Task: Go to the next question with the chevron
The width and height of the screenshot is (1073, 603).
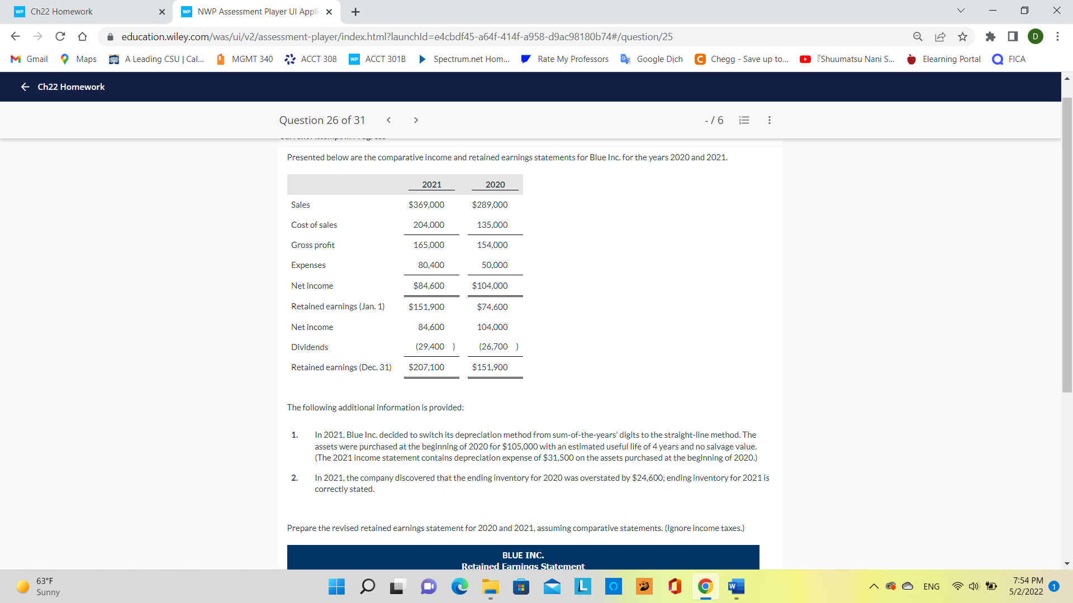Action: (416, 120)
